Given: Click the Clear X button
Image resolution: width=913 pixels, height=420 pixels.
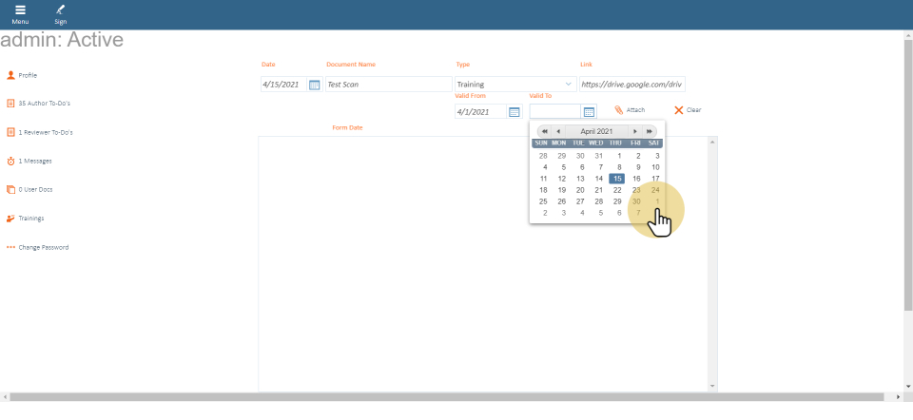Looking at the screenshot, I should (x=688, y=110).
